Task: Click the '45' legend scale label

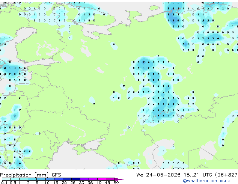Action: coord(107,182)
